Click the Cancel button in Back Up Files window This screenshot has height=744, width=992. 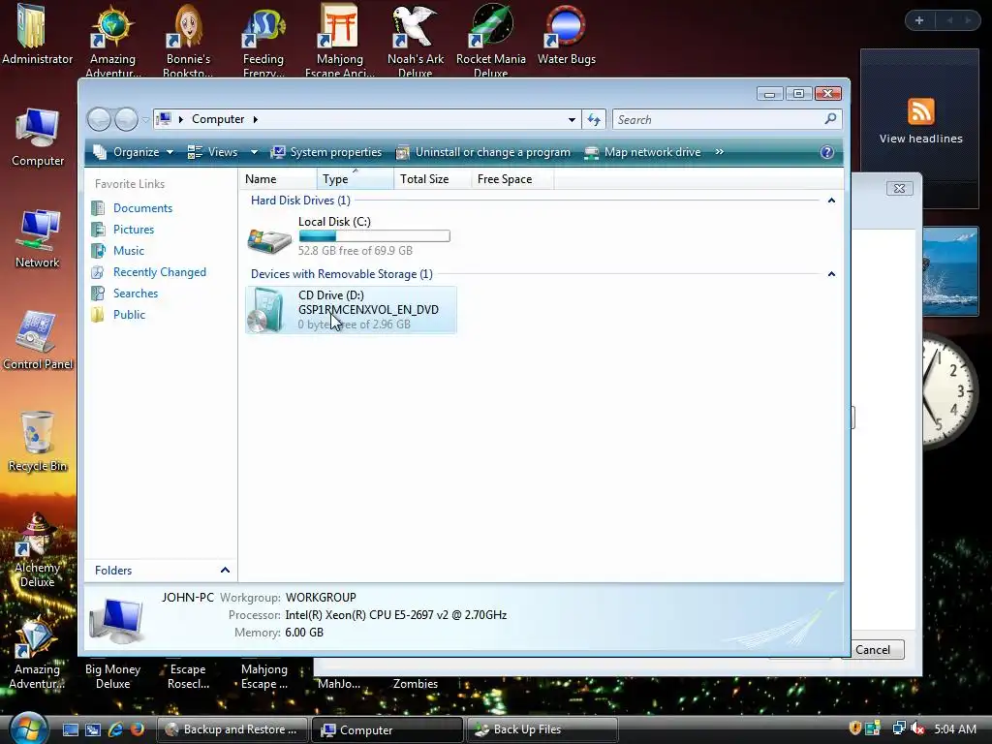tap(873, 650)
